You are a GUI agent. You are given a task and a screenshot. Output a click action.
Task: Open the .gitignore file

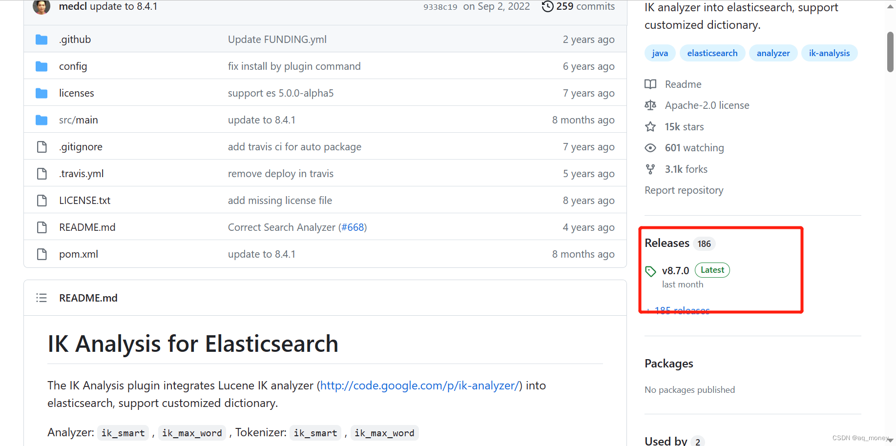click(x=81, y=147)
